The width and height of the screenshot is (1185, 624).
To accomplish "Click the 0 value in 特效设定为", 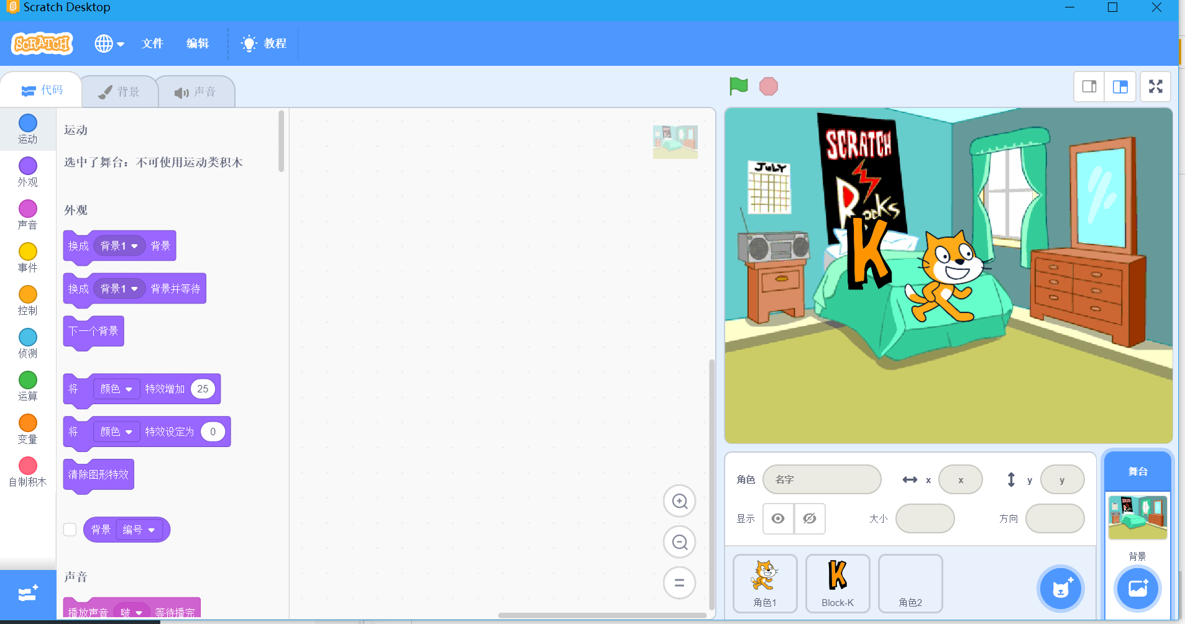I will pyautogui.click(x=213, y=432).
